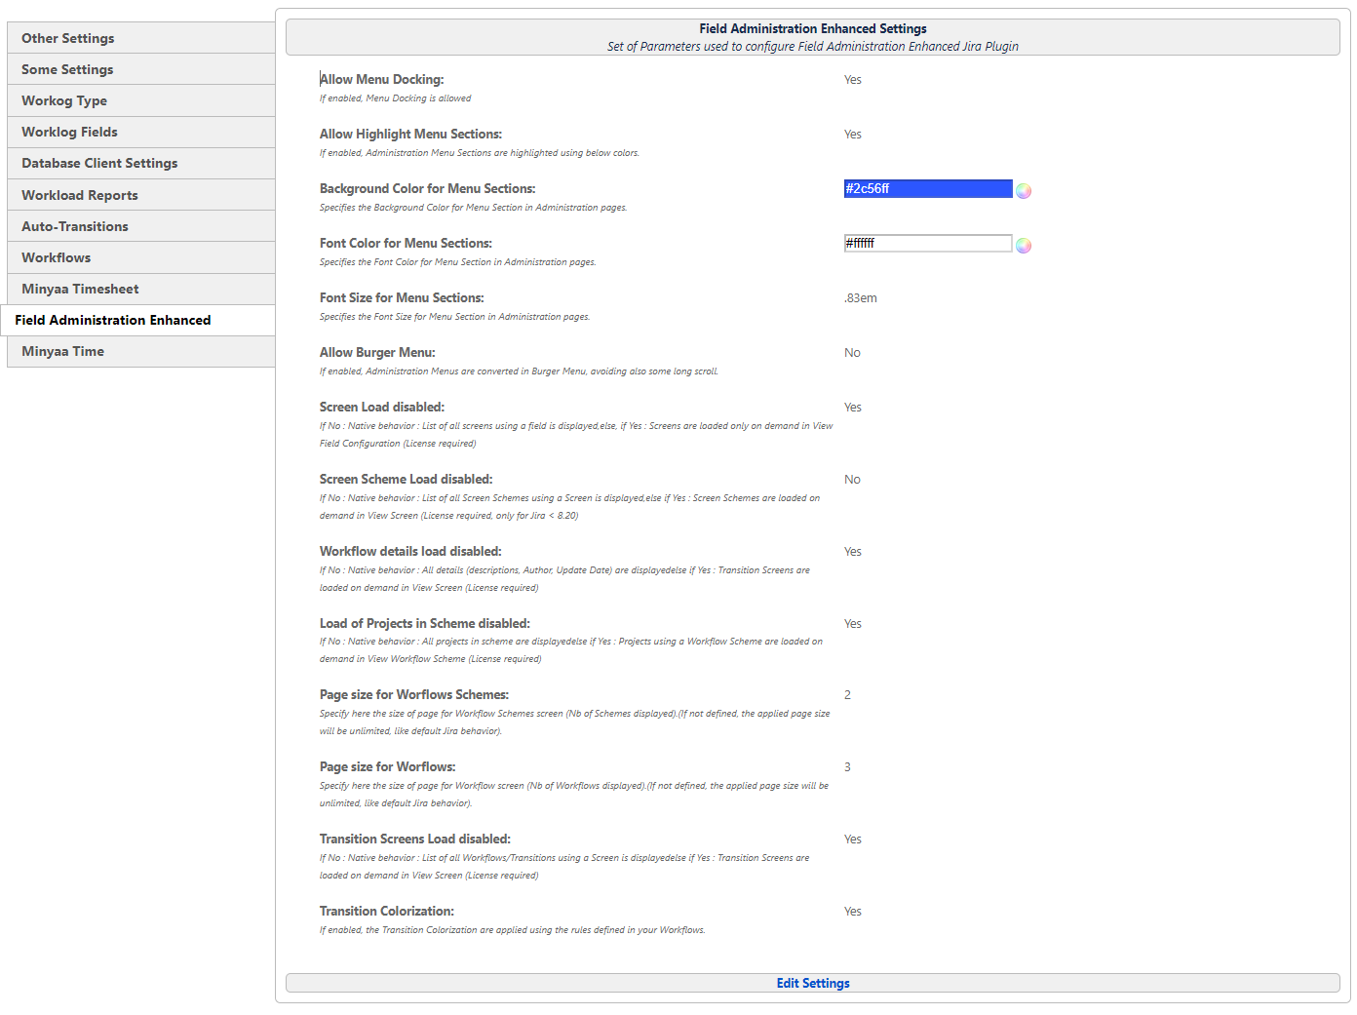
Task: Select the Workog Type tab
Action: 64,100
